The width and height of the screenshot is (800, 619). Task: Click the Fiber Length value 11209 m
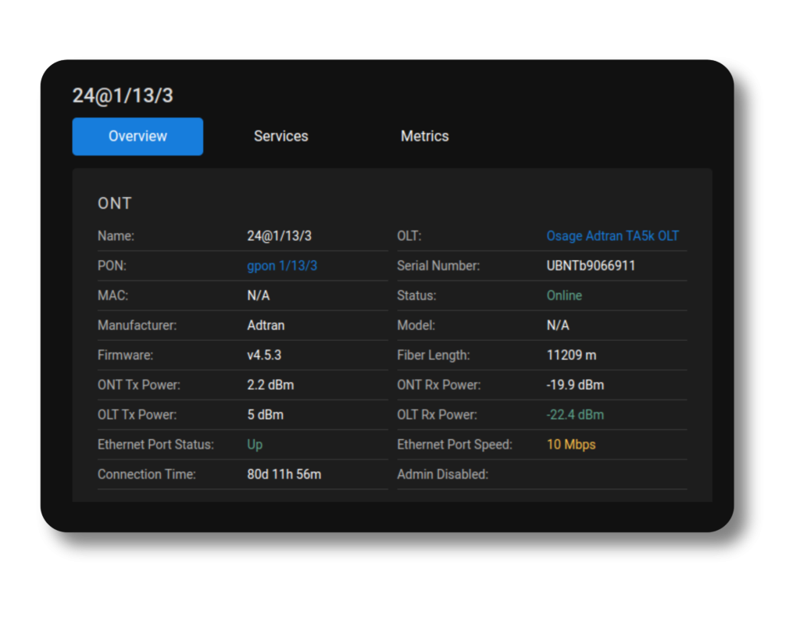pyautogui.click(x=572, y=355)
